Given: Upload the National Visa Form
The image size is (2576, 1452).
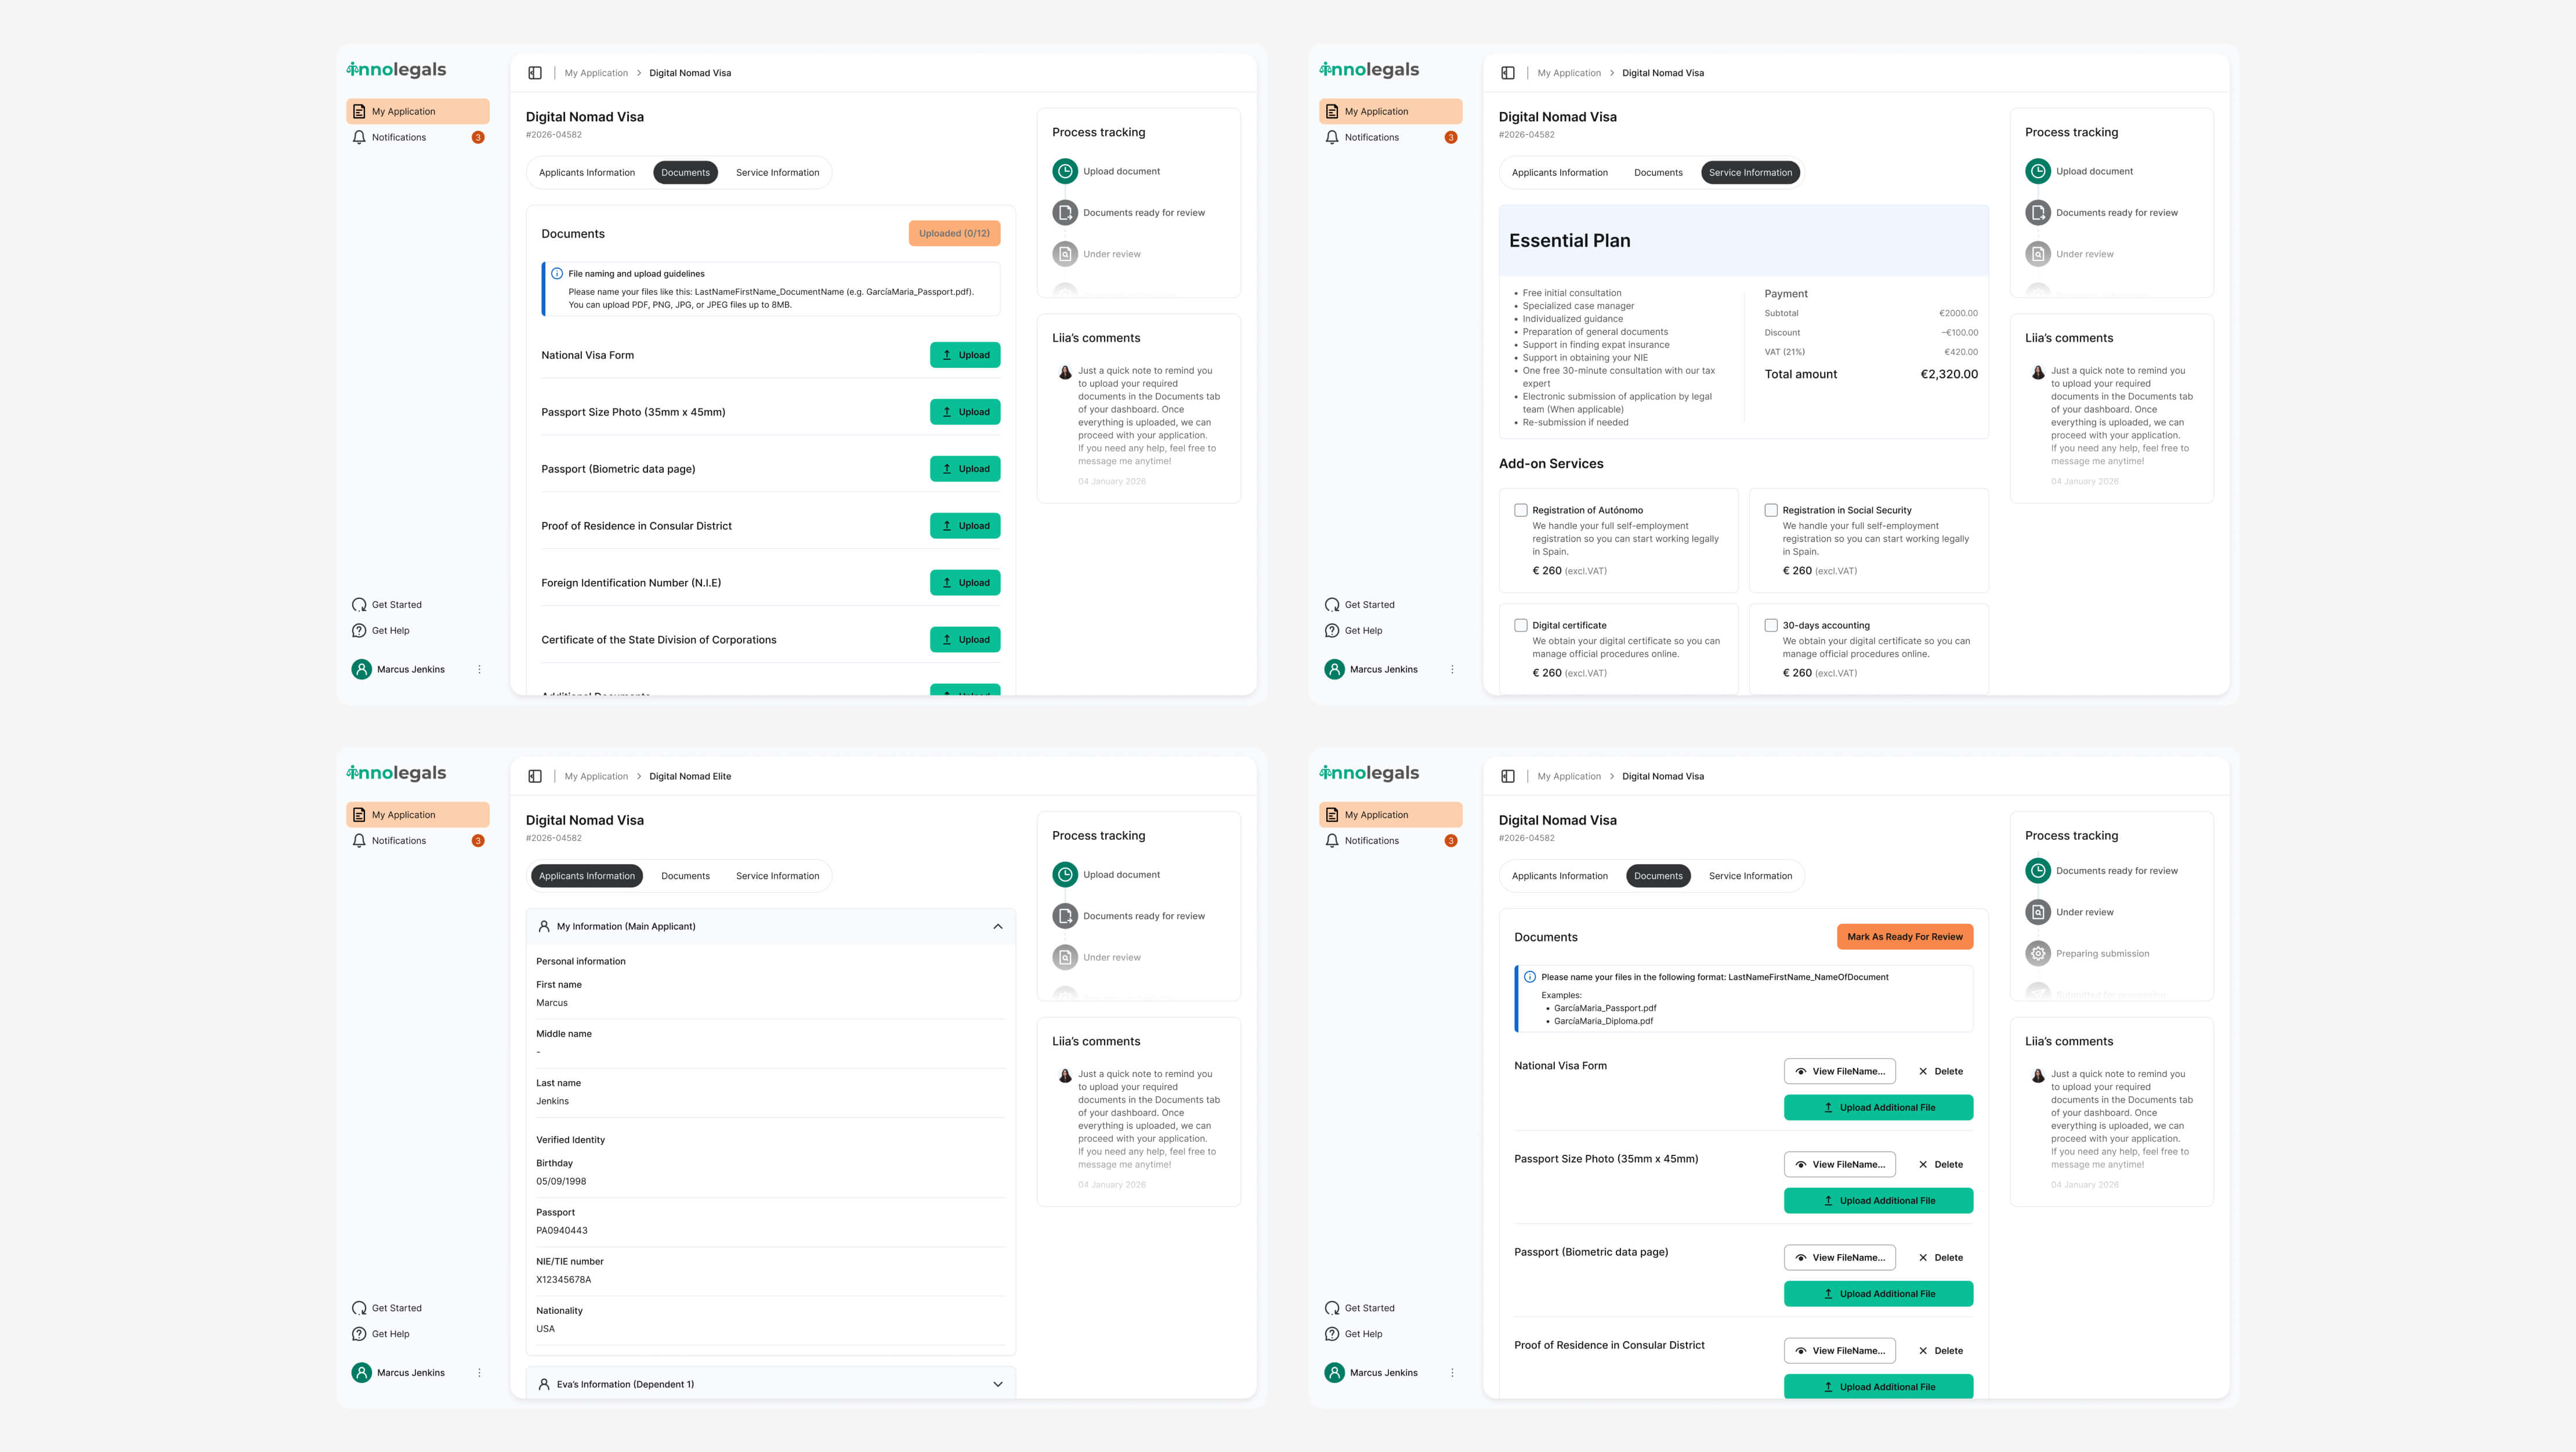Looking at the screenshot, I should [x=964, y=354].
